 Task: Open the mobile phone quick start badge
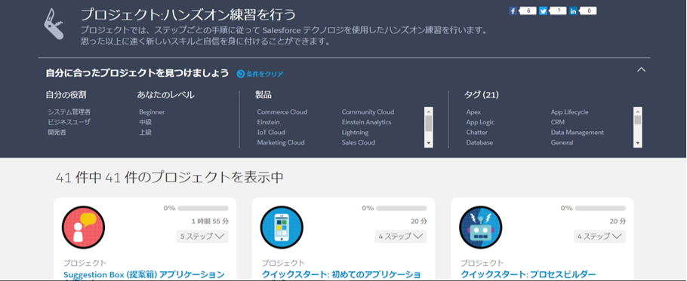(x=282, y=228)
